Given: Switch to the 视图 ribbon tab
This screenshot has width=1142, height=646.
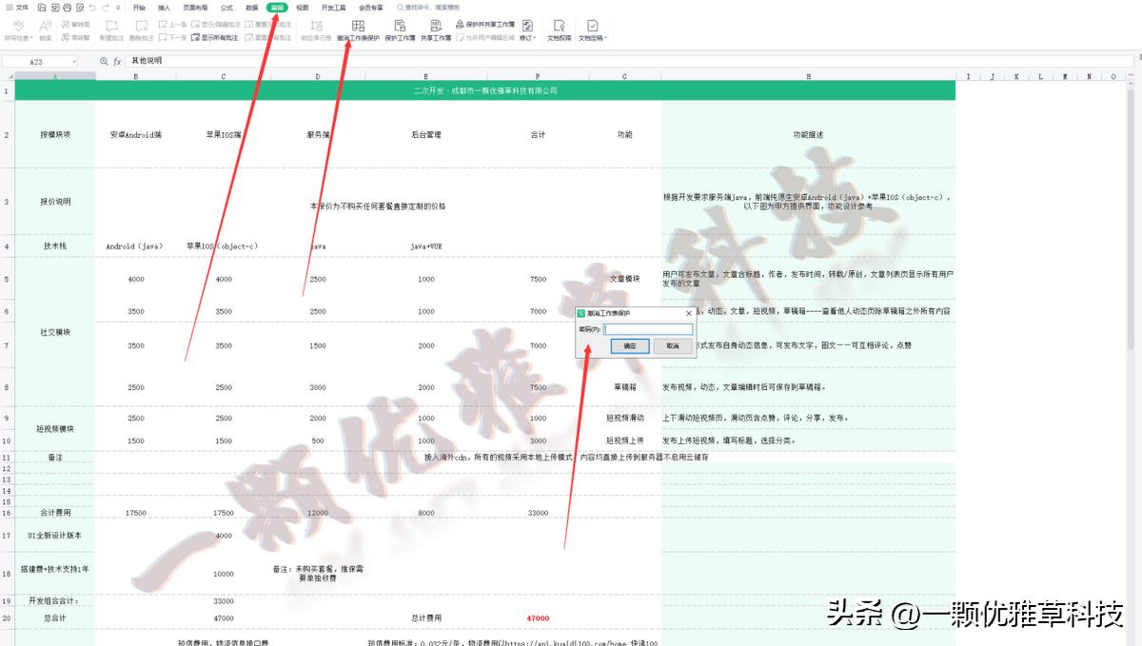Looking at the screenshot, I should pyautogui.click(x=302, y=9).
